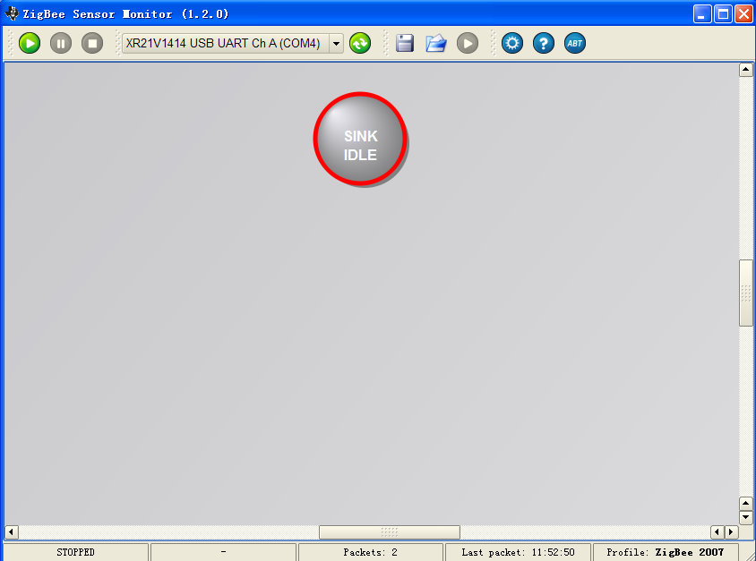Viewport: 756px width, 561px height.
Task: Select the SINK IDLE node
Action: [x=360, y=139]
